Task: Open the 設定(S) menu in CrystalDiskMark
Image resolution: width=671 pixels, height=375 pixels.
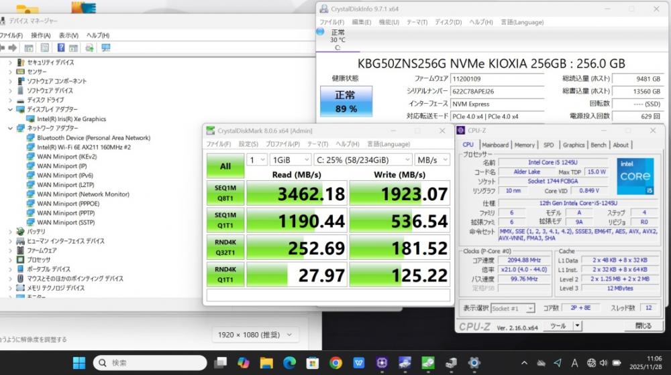Action: pyautogui.click(x=248, y=145)
